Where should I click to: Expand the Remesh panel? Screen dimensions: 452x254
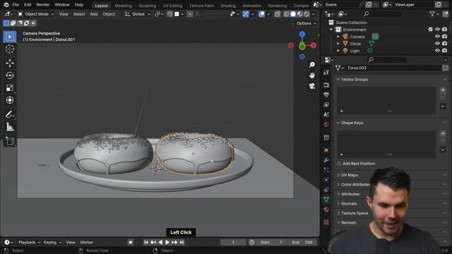coord(338,223)
